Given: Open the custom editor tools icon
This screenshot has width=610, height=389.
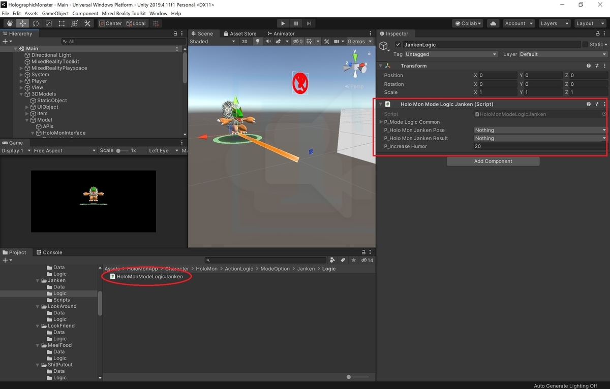Looking at the screenshot, I should click(x=87, y=23).
